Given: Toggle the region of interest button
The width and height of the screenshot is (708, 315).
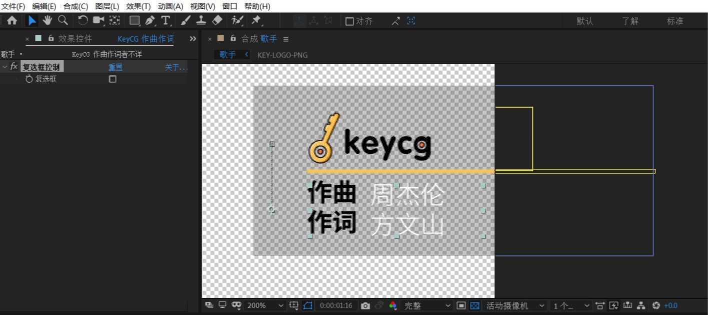Looking at the screenshot, I should (461, 305).
